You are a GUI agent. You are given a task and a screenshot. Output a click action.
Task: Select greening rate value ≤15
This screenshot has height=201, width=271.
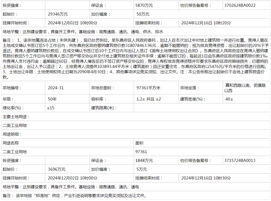pos(51,108)
